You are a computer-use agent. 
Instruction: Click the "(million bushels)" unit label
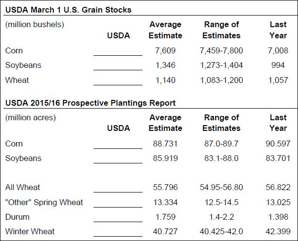34,24
